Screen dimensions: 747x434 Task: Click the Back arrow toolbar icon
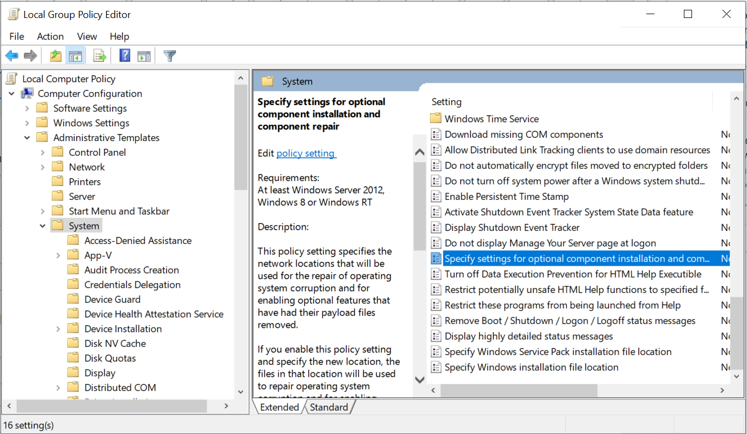[x=11, y=56]
